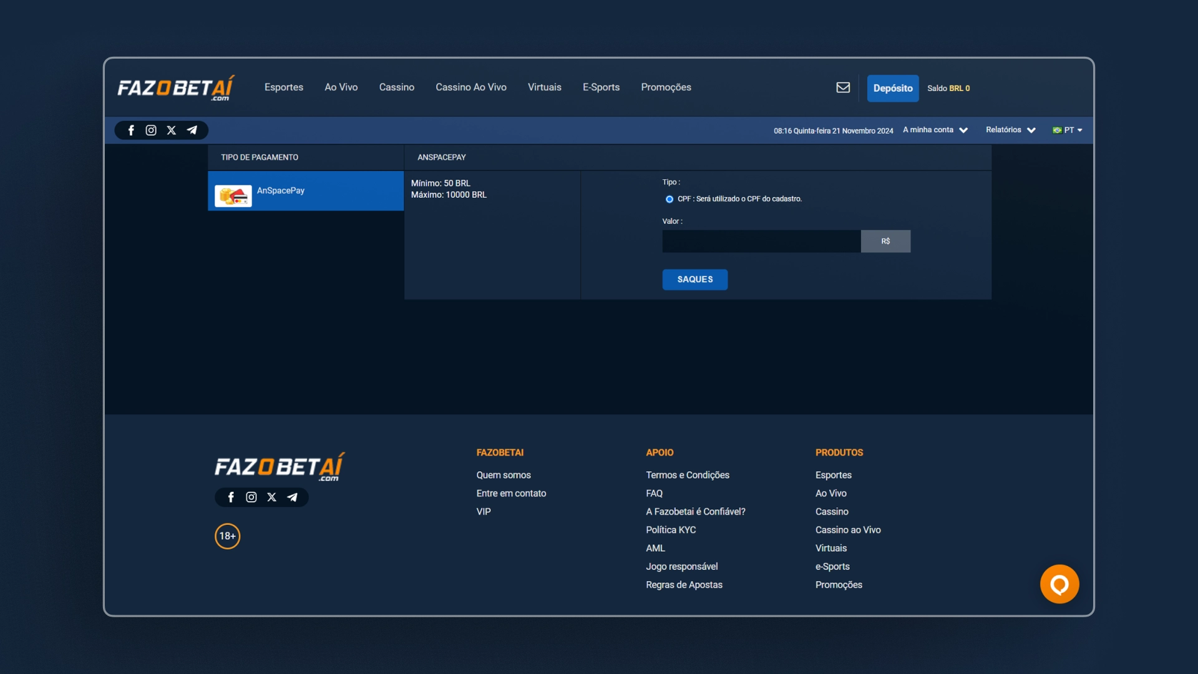Click the 18+ age restriction badge
1198x674 pixels.
pyautogui.click(x=228, y=536)
